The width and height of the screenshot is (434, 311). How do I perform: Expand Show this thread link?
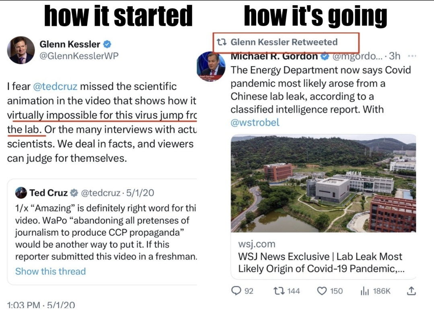point(50,271)
